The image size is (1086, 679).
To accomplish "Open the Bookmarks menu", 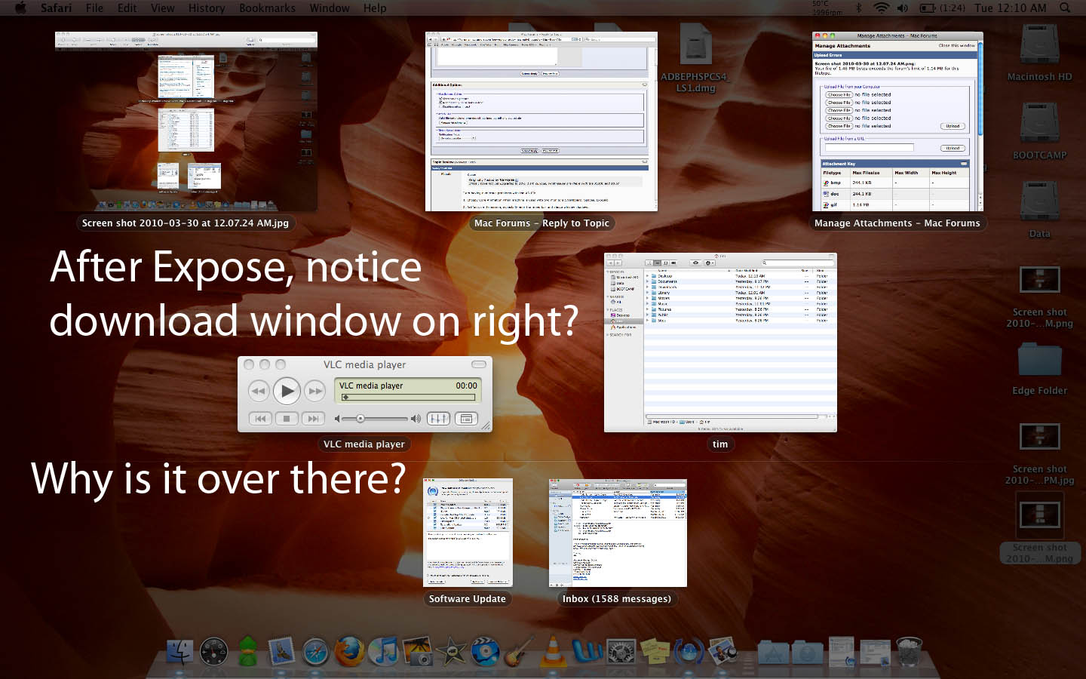I will click(x=267, y=8).
